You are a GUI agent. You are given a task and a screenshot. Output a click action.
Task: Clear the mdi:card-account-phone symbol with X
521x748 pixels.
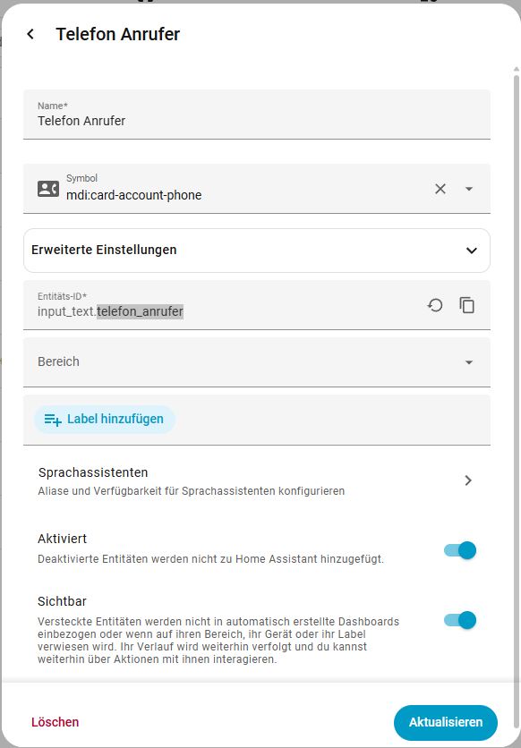tap(440, 189)
